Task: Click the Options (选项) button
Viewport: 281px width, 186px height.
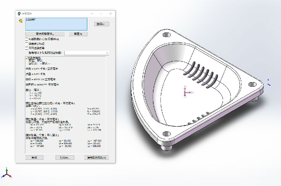Action: pos(101,24)
